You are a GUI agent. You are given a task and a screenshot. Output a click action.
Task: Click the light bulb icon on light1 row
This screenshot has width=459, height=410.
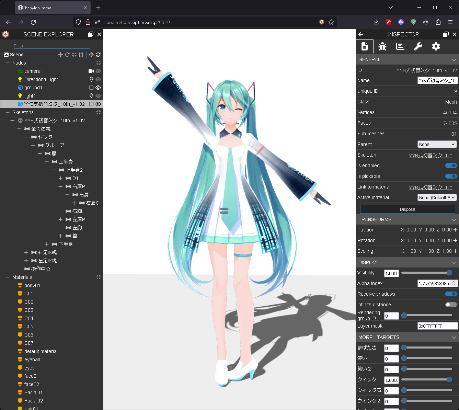point(91,96)
